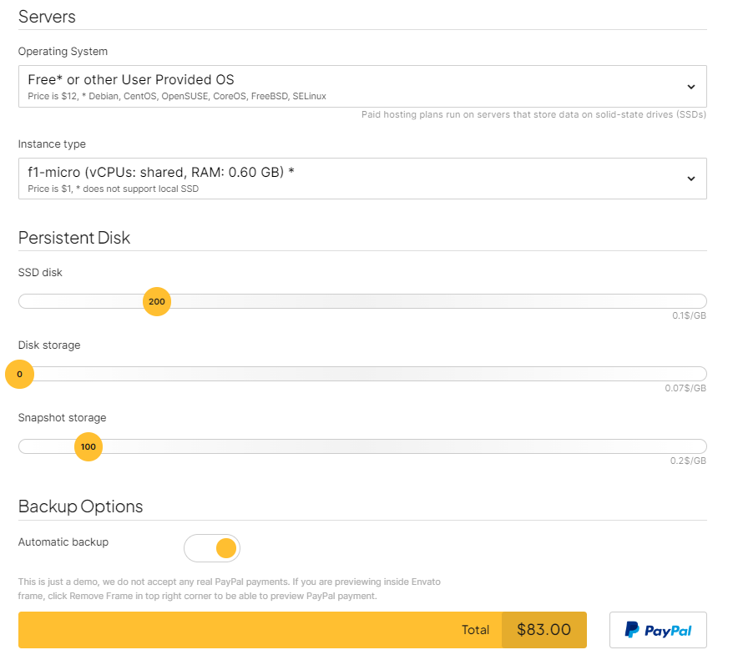
Task: Click the Instance type chevron arrow
Action: coord(691,179)
